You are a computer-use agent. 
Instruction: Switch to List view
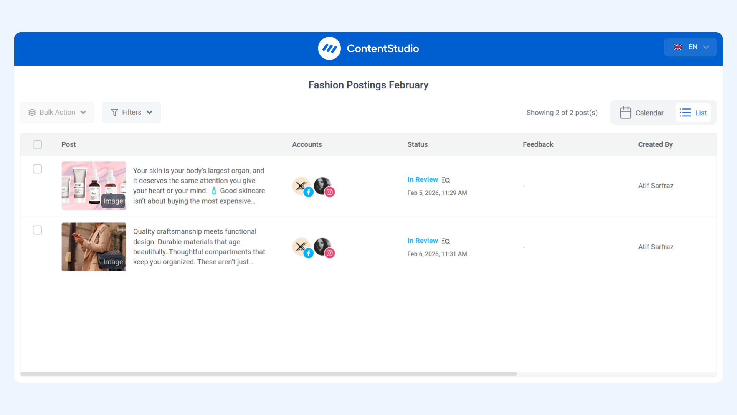pos(693,113)
